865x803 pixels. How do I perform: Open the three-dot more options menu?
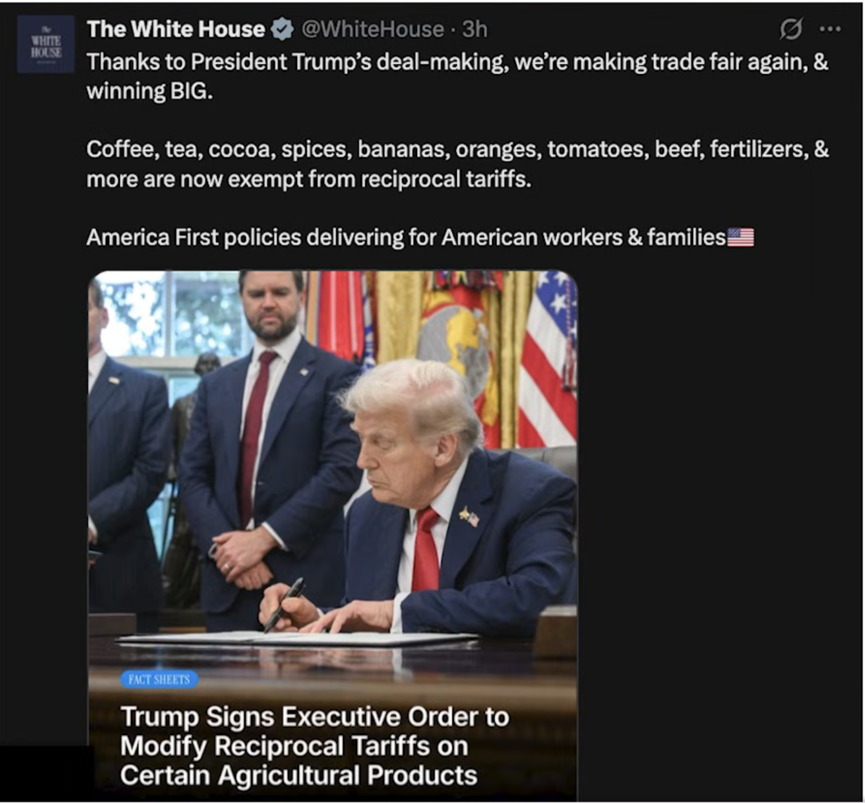click(830, 29)
